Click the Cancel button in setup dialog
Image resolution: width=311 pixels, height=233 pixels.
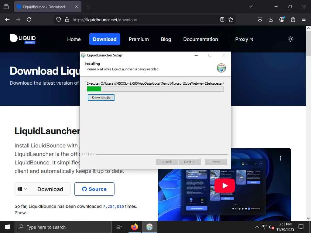[216, 162]
